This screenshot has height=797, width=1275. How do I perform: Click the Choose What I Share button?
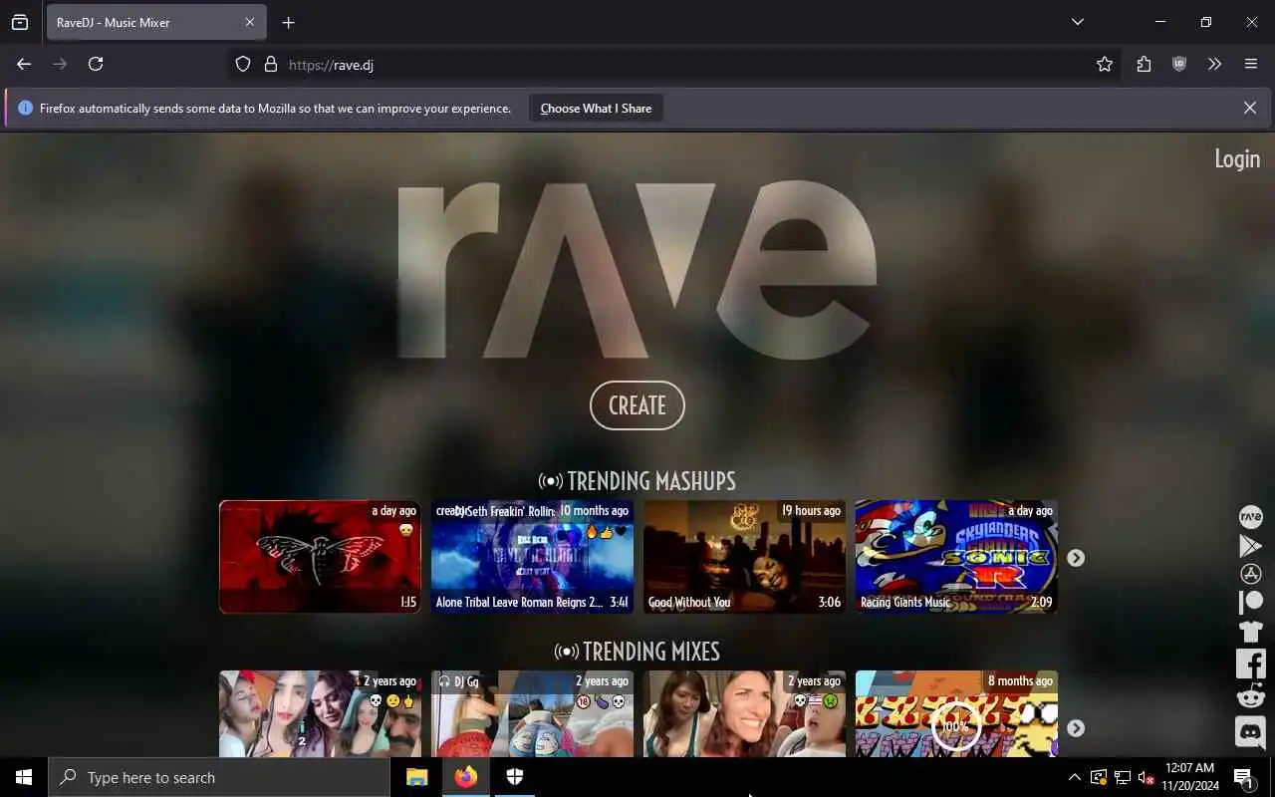[x=596, y=108]
